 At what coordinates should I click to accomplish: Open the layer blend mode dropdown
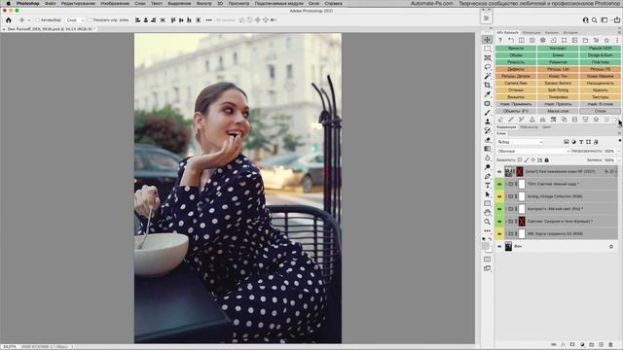tap(533, 152)
